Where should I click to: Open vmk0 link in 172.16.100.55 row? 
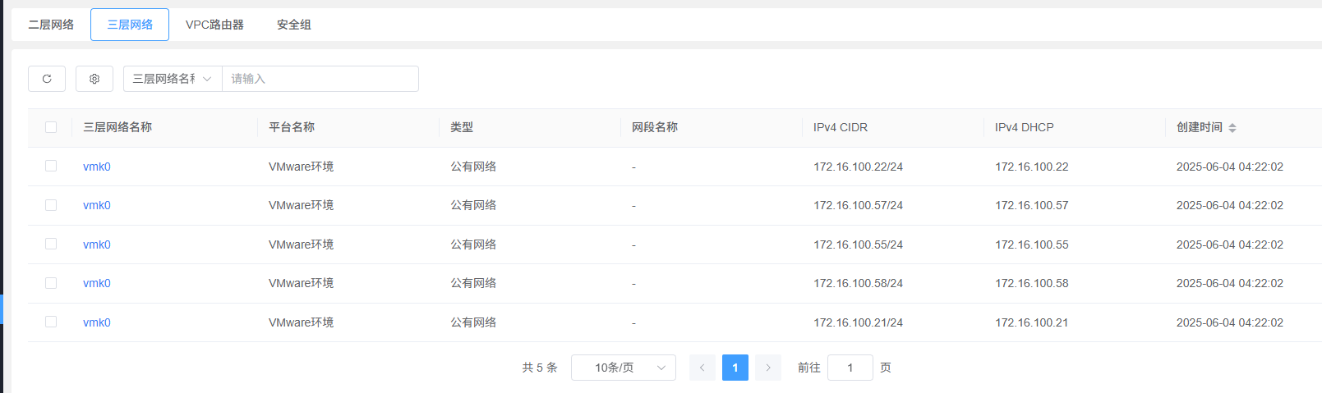(97, 244)
